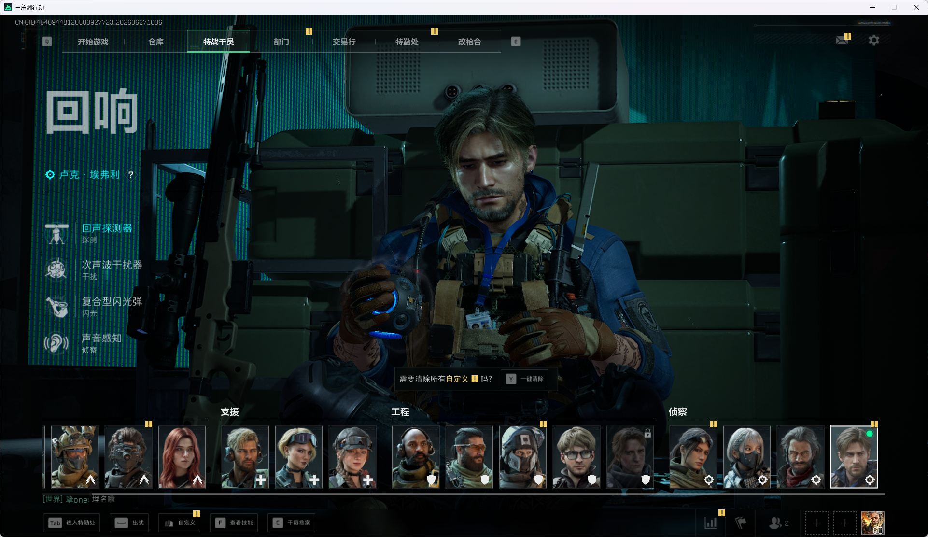Click the 回声探测器 skill name

coord(107,228)
